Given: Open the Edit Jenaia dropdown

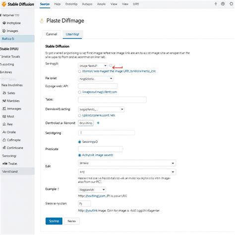Looking at the screenshot, I should click(127, 163).
